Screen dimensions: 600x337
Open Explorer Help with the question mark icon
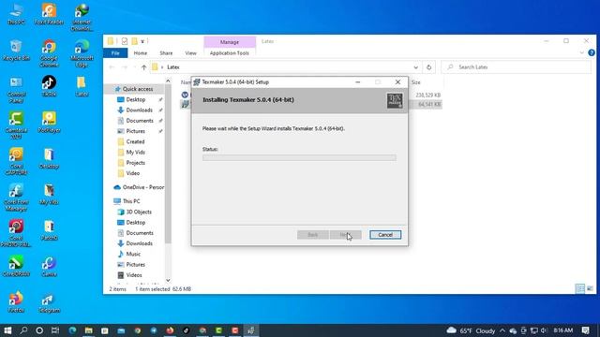592,53
